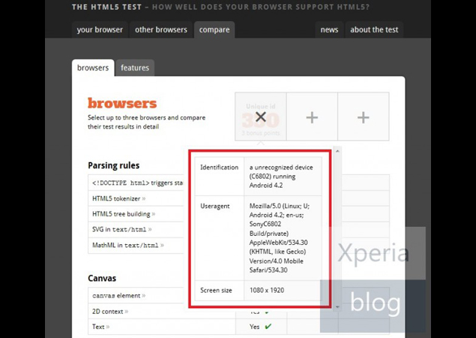Screen dimensions: 476x338
Task: Expand the canvas element row
Action: click(119, 296)
